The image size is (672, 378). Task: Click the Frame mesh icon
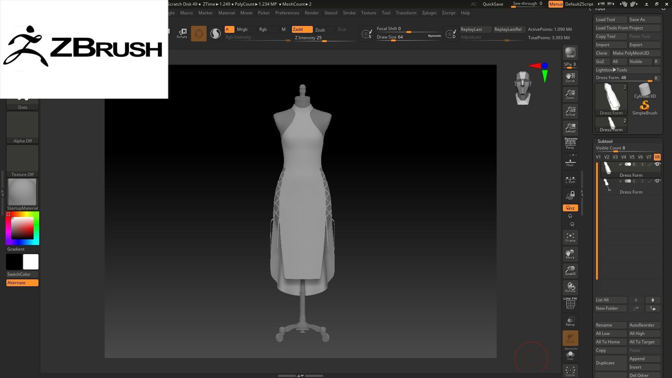(570, 237)
